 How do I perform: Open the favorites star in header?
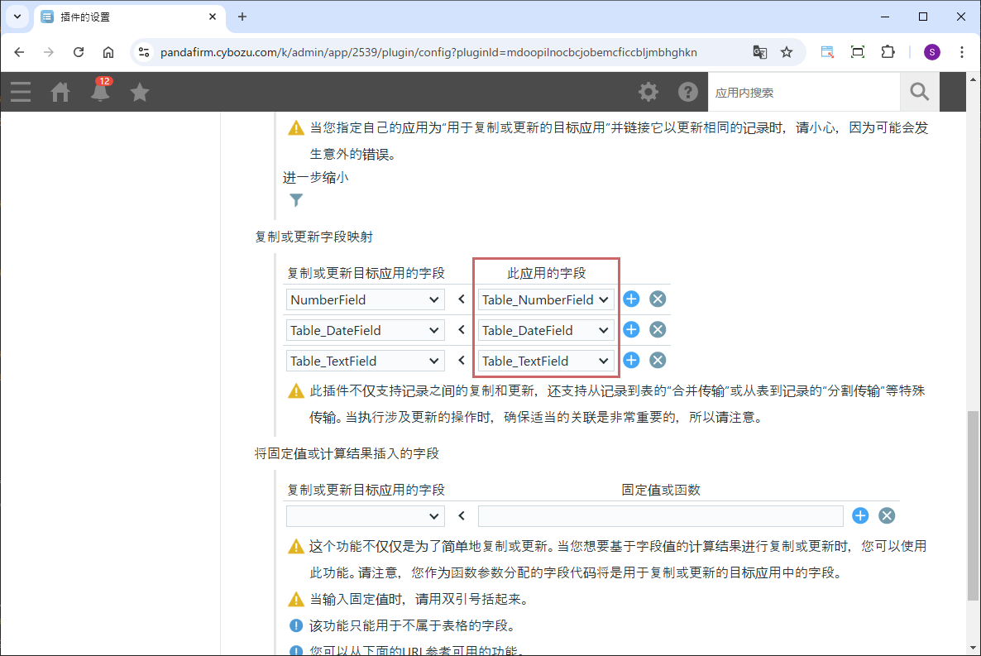[140, 92]
